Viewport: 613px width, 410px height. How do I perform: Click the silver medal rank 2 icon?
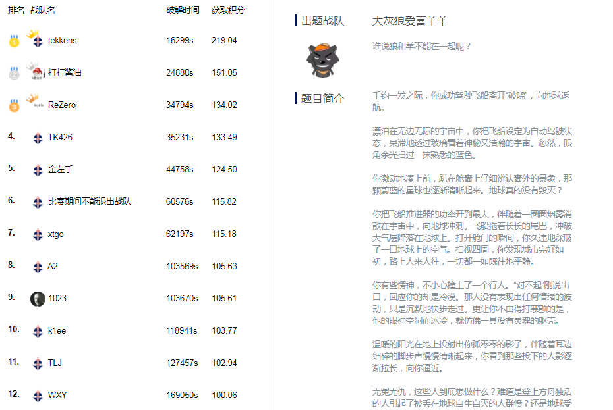(14, 73)
